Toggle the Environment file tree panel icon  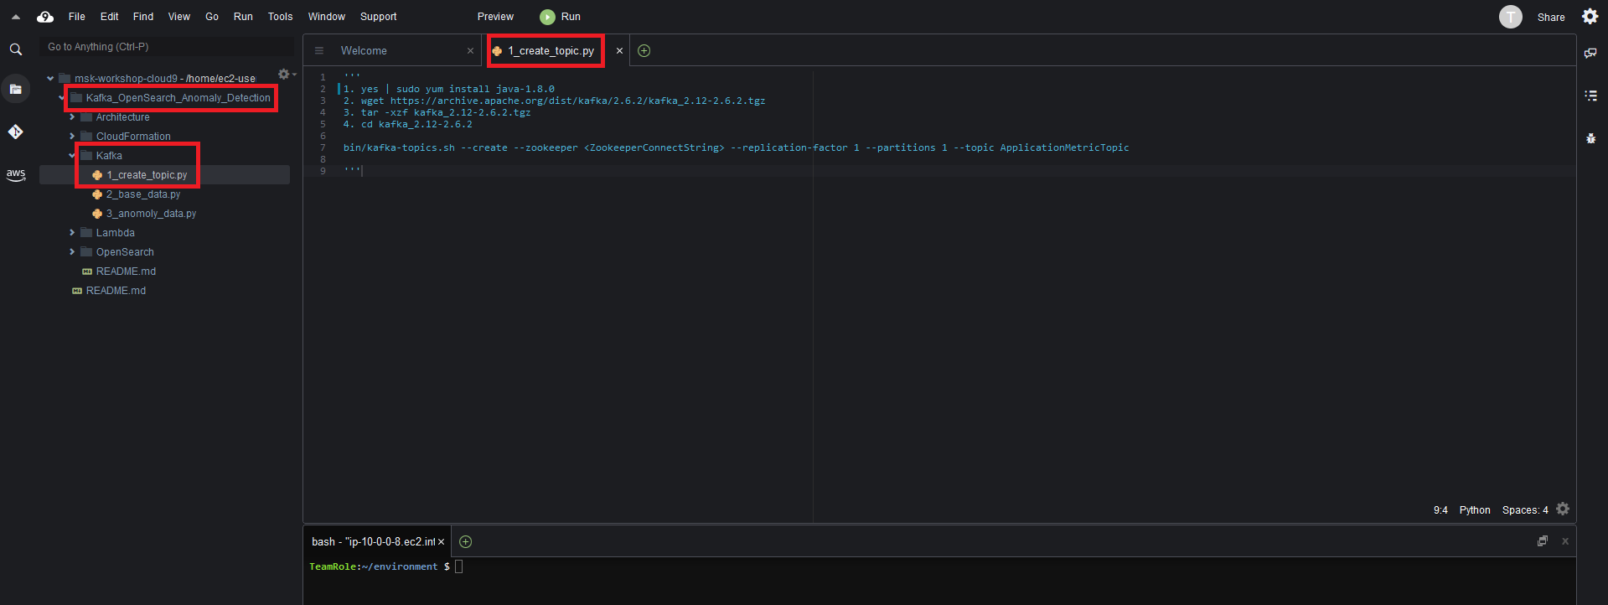pos(16,89)
